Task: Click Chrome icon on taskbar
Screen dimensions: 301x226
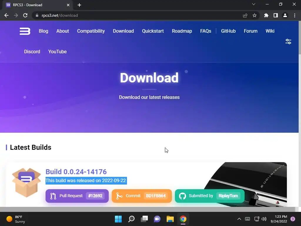Action: [183, 219]
